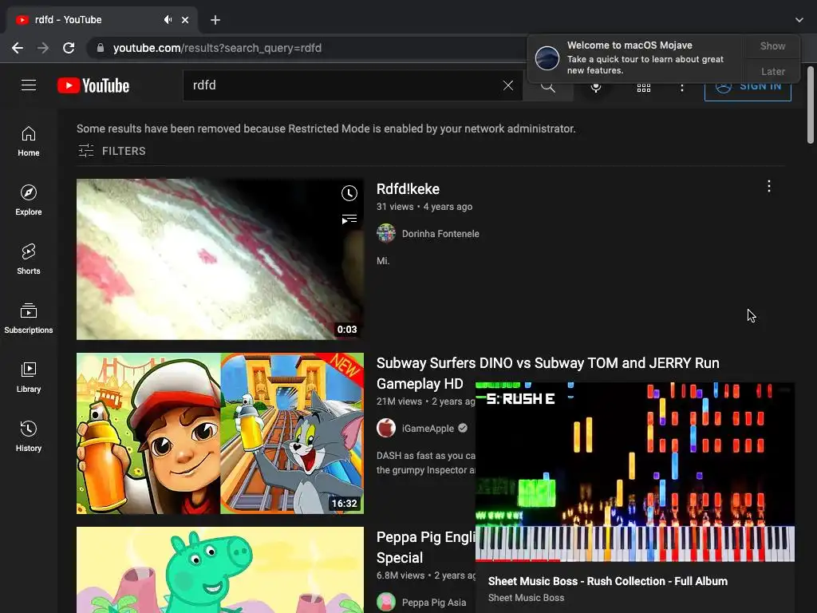This screenshot has height=613, width=817.
Task: Open History in the sidebar
Action: pos(29,436)
